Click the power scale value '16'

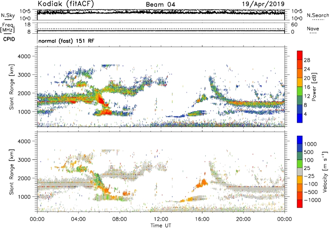click(x=307, y=87)
